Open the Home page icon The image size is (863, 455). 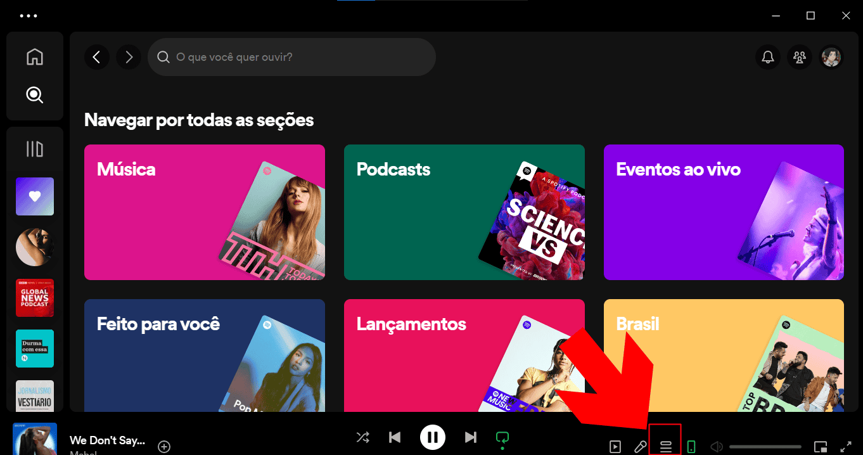(35, 57)
